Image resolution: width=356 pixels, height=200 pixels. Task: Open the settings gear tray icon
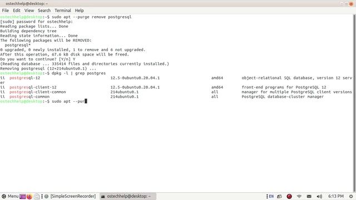(351, 196)
